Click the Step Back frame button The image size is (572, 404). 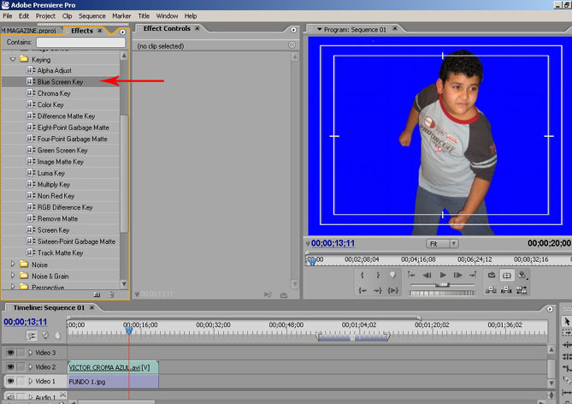tap(427, 275)
